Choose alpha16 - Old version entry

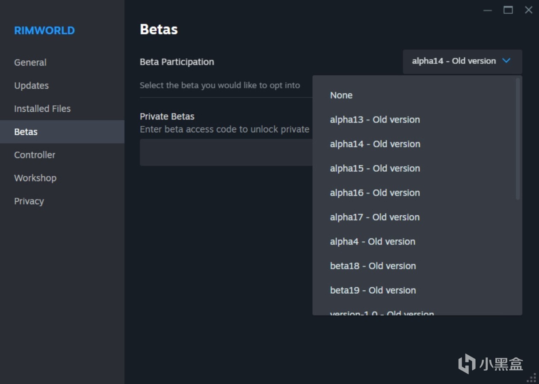(414, 193)
